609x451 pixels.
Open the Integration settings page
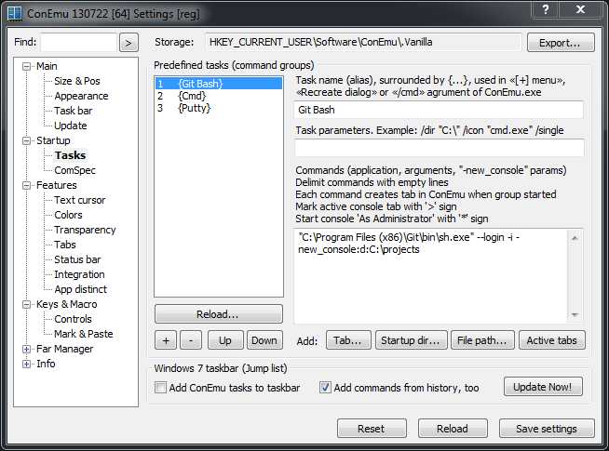[x=79, y=274]
